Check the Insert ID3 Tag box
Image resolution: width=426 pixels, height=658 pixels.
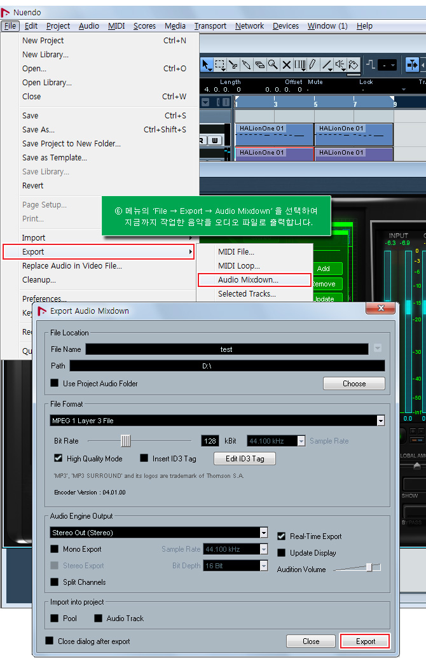click(144, 458)
